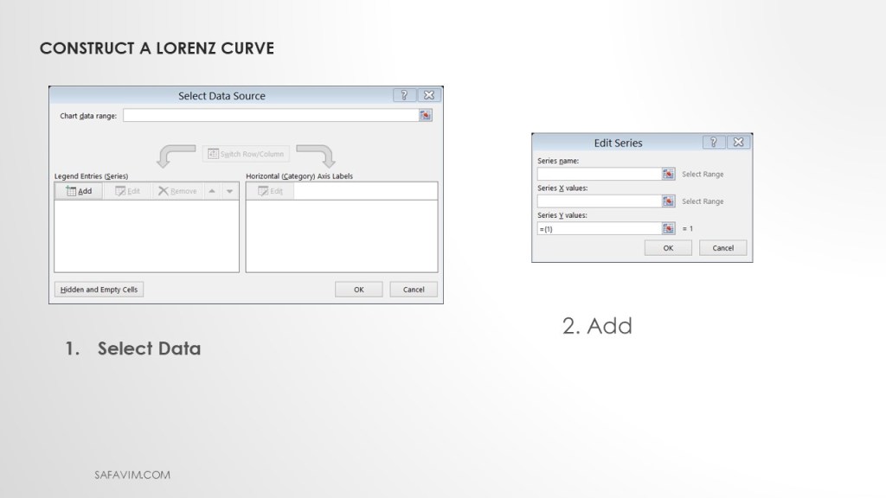Open help in Edit Series dialog
The image size is (886, 498).
[x=714, y=143]
